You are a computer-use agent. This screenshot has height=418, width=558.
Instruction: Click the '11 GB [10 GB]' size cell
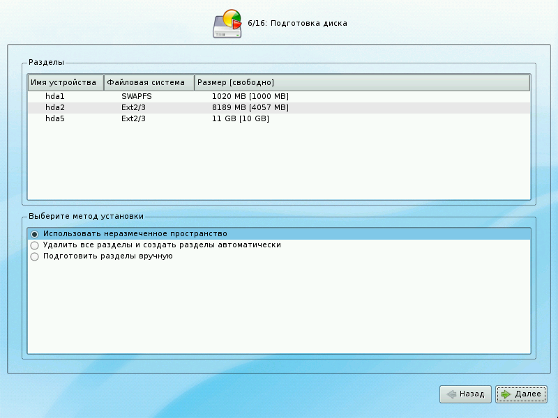point(240,118)
